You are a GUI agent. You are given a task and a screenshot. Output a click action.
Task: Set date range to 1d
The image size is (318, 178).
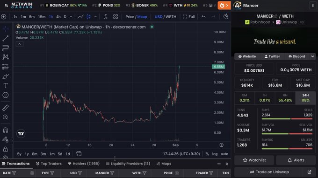click(68, 154)
